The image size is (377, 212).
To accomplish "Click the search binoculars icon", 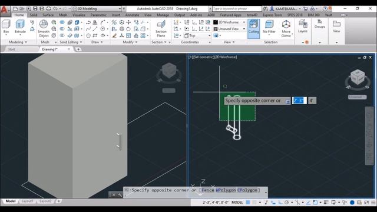I will 265,9.
